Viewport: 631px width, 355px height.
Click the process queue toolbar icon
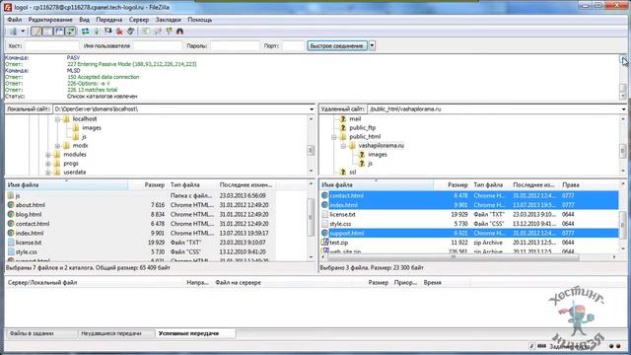click(x=97, y=31)
